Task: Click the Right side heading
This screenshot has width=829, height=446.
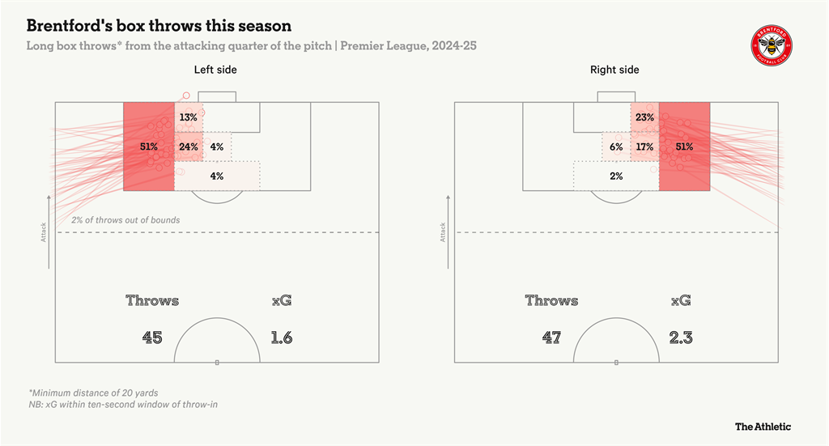Action: [614, 70]
